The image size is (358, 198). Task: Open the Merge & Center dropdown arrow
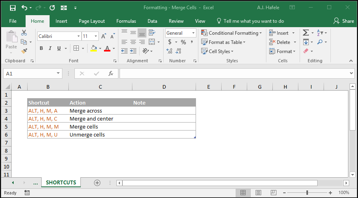click(x=159, y=42)
